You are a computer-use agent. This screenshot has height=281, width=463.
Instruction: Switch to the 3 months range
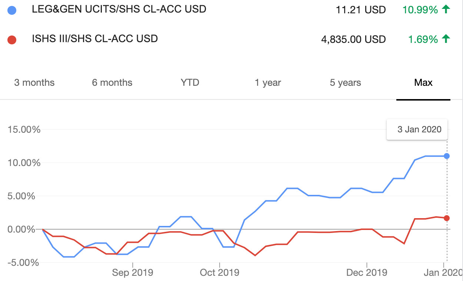[x=34, y=83]
